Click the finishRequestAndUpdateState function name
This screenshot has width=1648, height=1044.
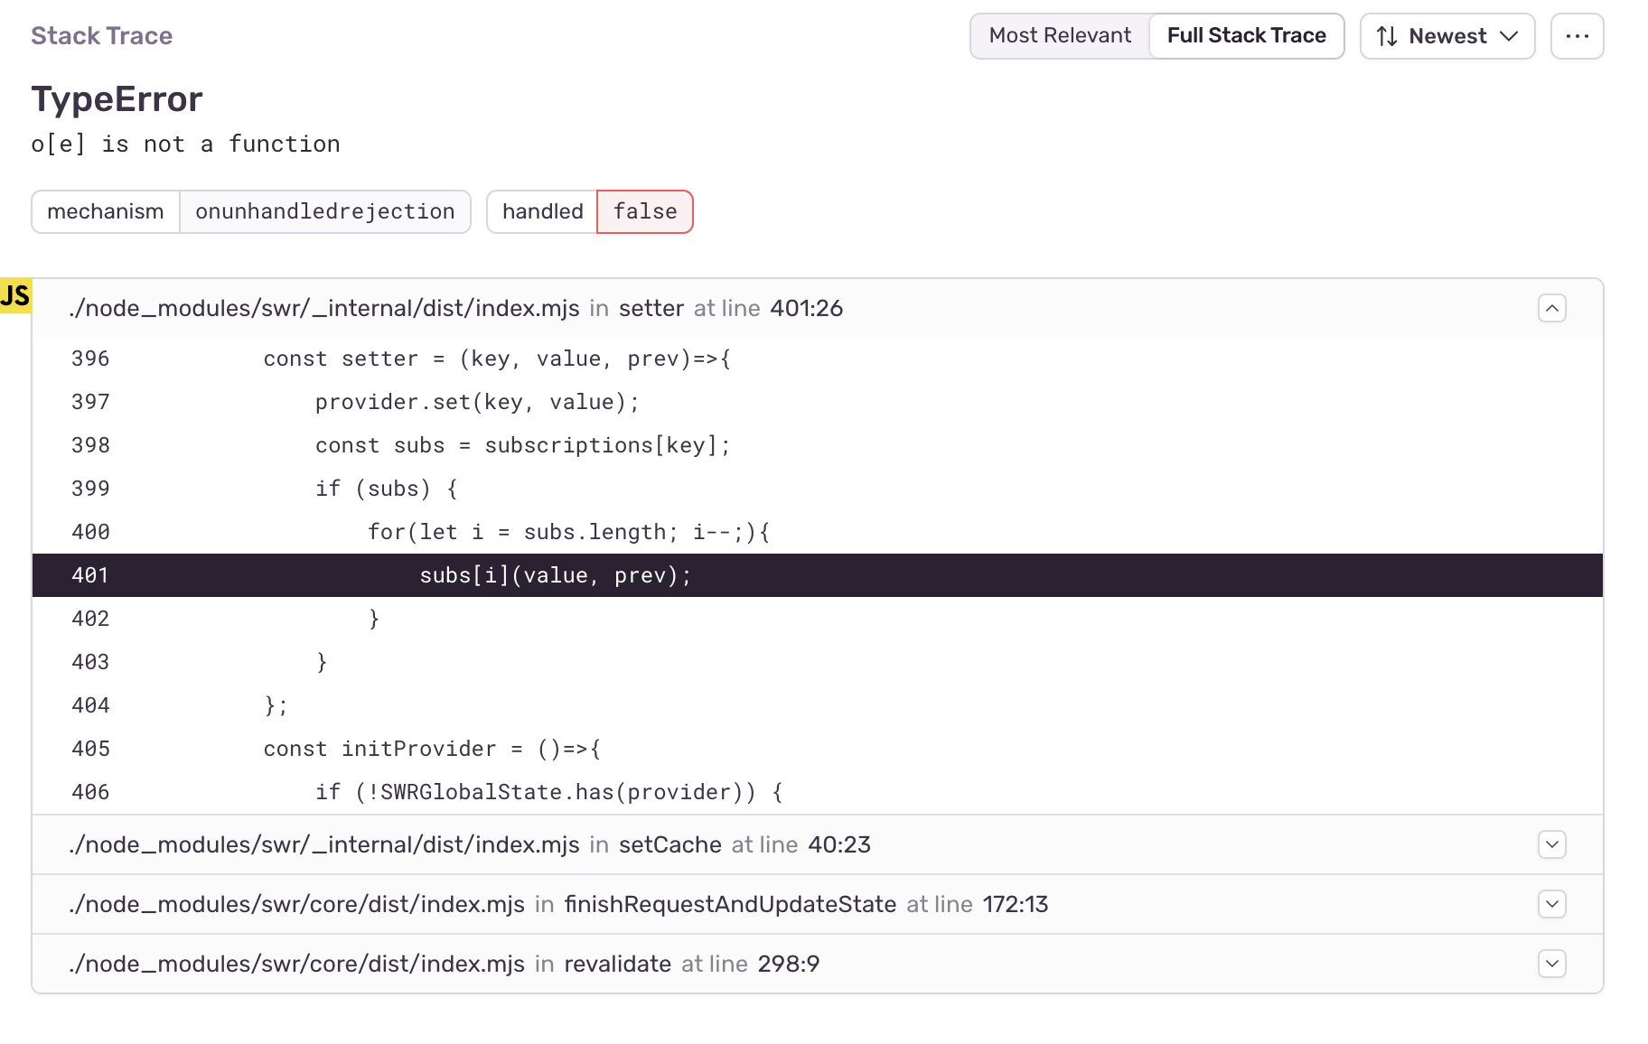click(x=730, y=904)
